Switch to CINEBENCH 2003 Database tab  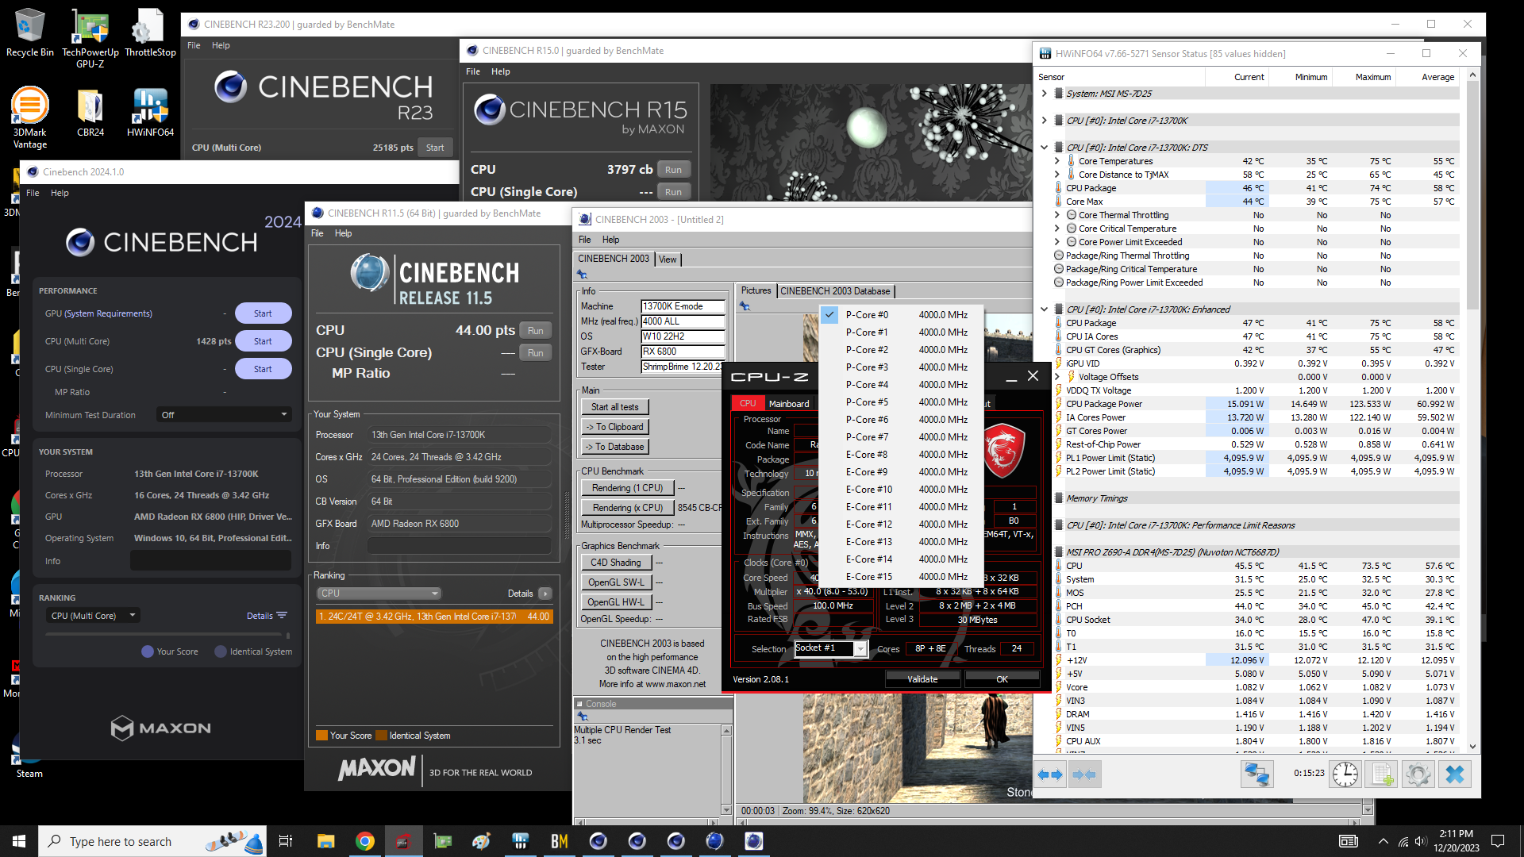tap(835, 291)
